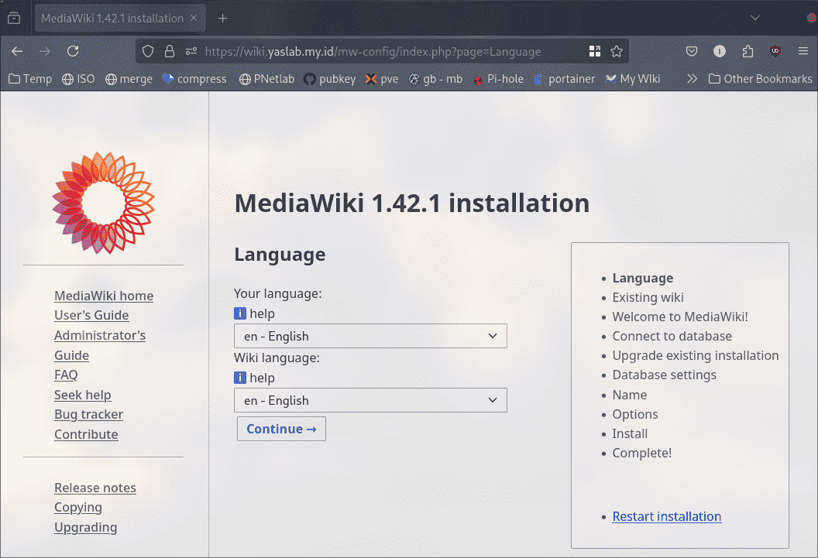Open the tracking protection shield icon
Screen dimensions: 818x558
tap(148, 51)
